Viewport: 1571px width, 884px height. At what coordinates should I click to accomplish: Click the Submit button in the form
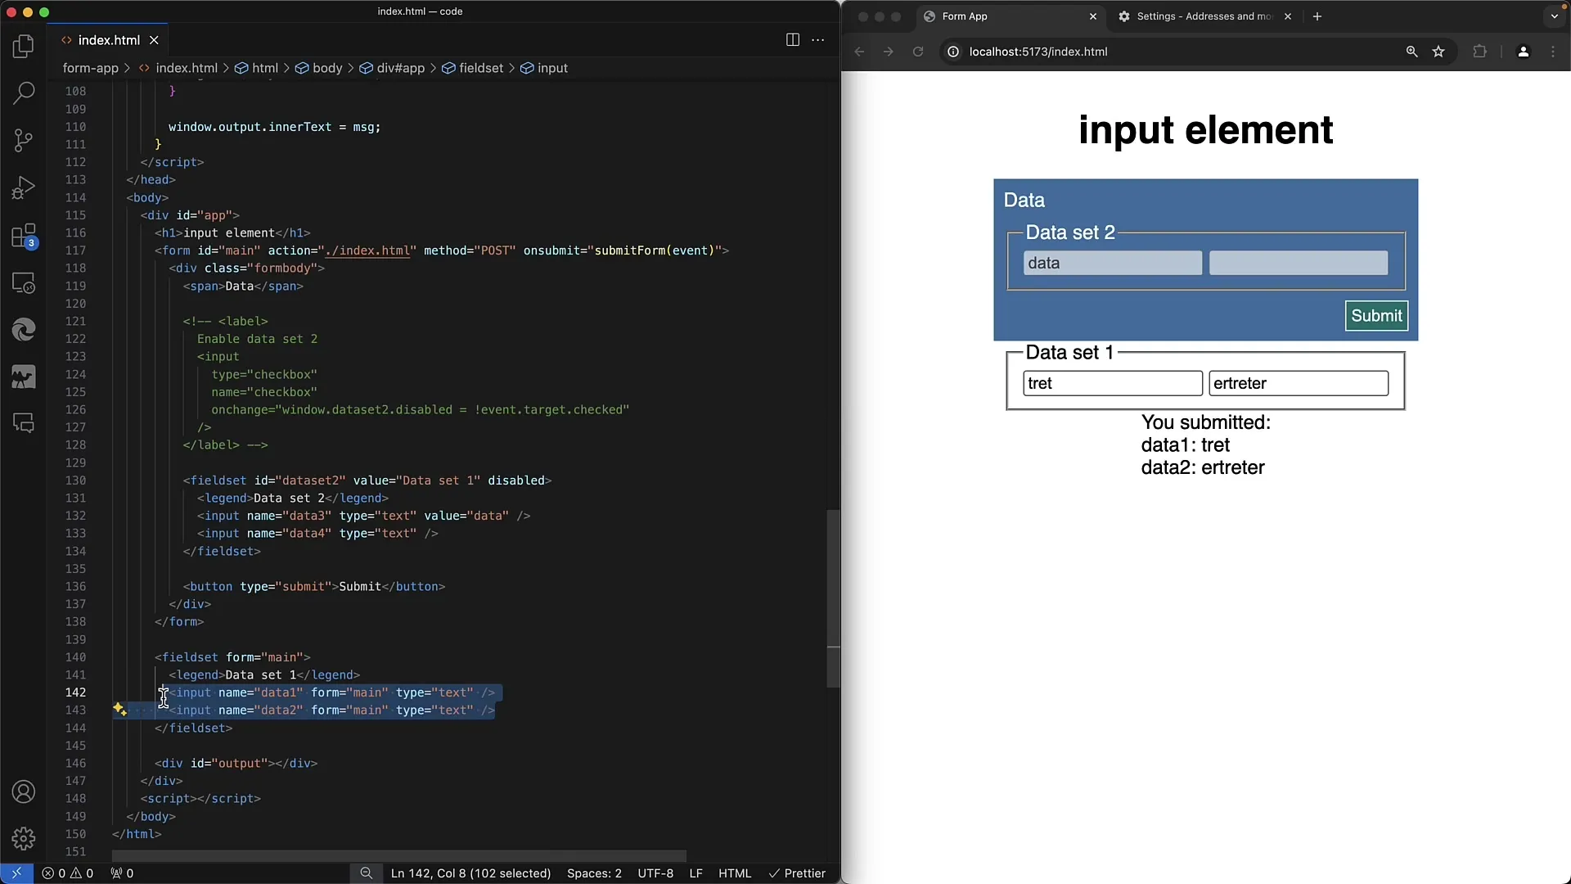1377,315
